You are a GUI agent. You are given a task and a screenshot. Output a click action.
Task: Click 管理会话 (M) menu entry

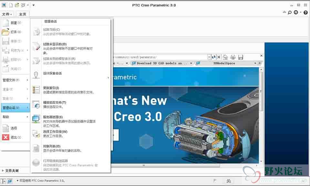15,107
